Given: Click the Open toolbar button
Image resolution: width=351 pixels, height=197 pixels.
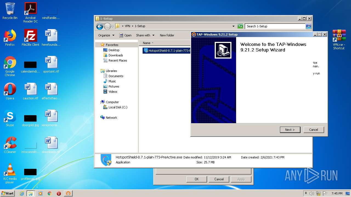Looking at the screenshot, I should coord(125,35).
